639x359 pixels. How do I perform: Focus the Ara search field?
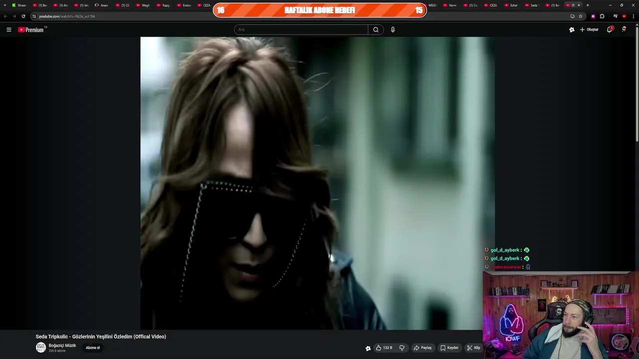(x=301, y=29)
